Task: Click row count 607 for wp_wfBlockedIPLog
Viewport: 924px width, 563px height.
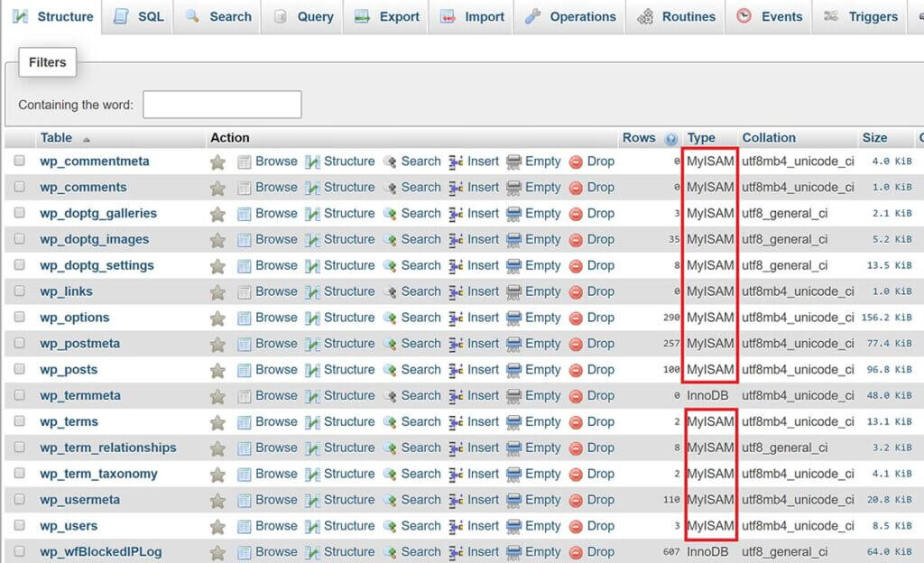Action: [x=671, y=552]
